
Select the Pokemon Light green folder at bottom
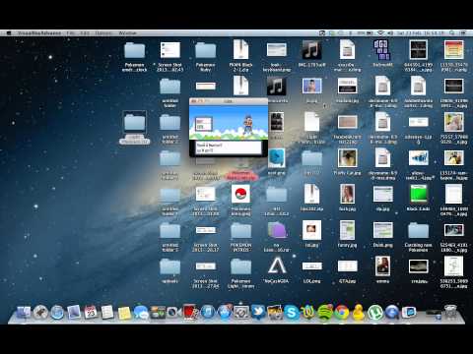click(x=240, y=273)
